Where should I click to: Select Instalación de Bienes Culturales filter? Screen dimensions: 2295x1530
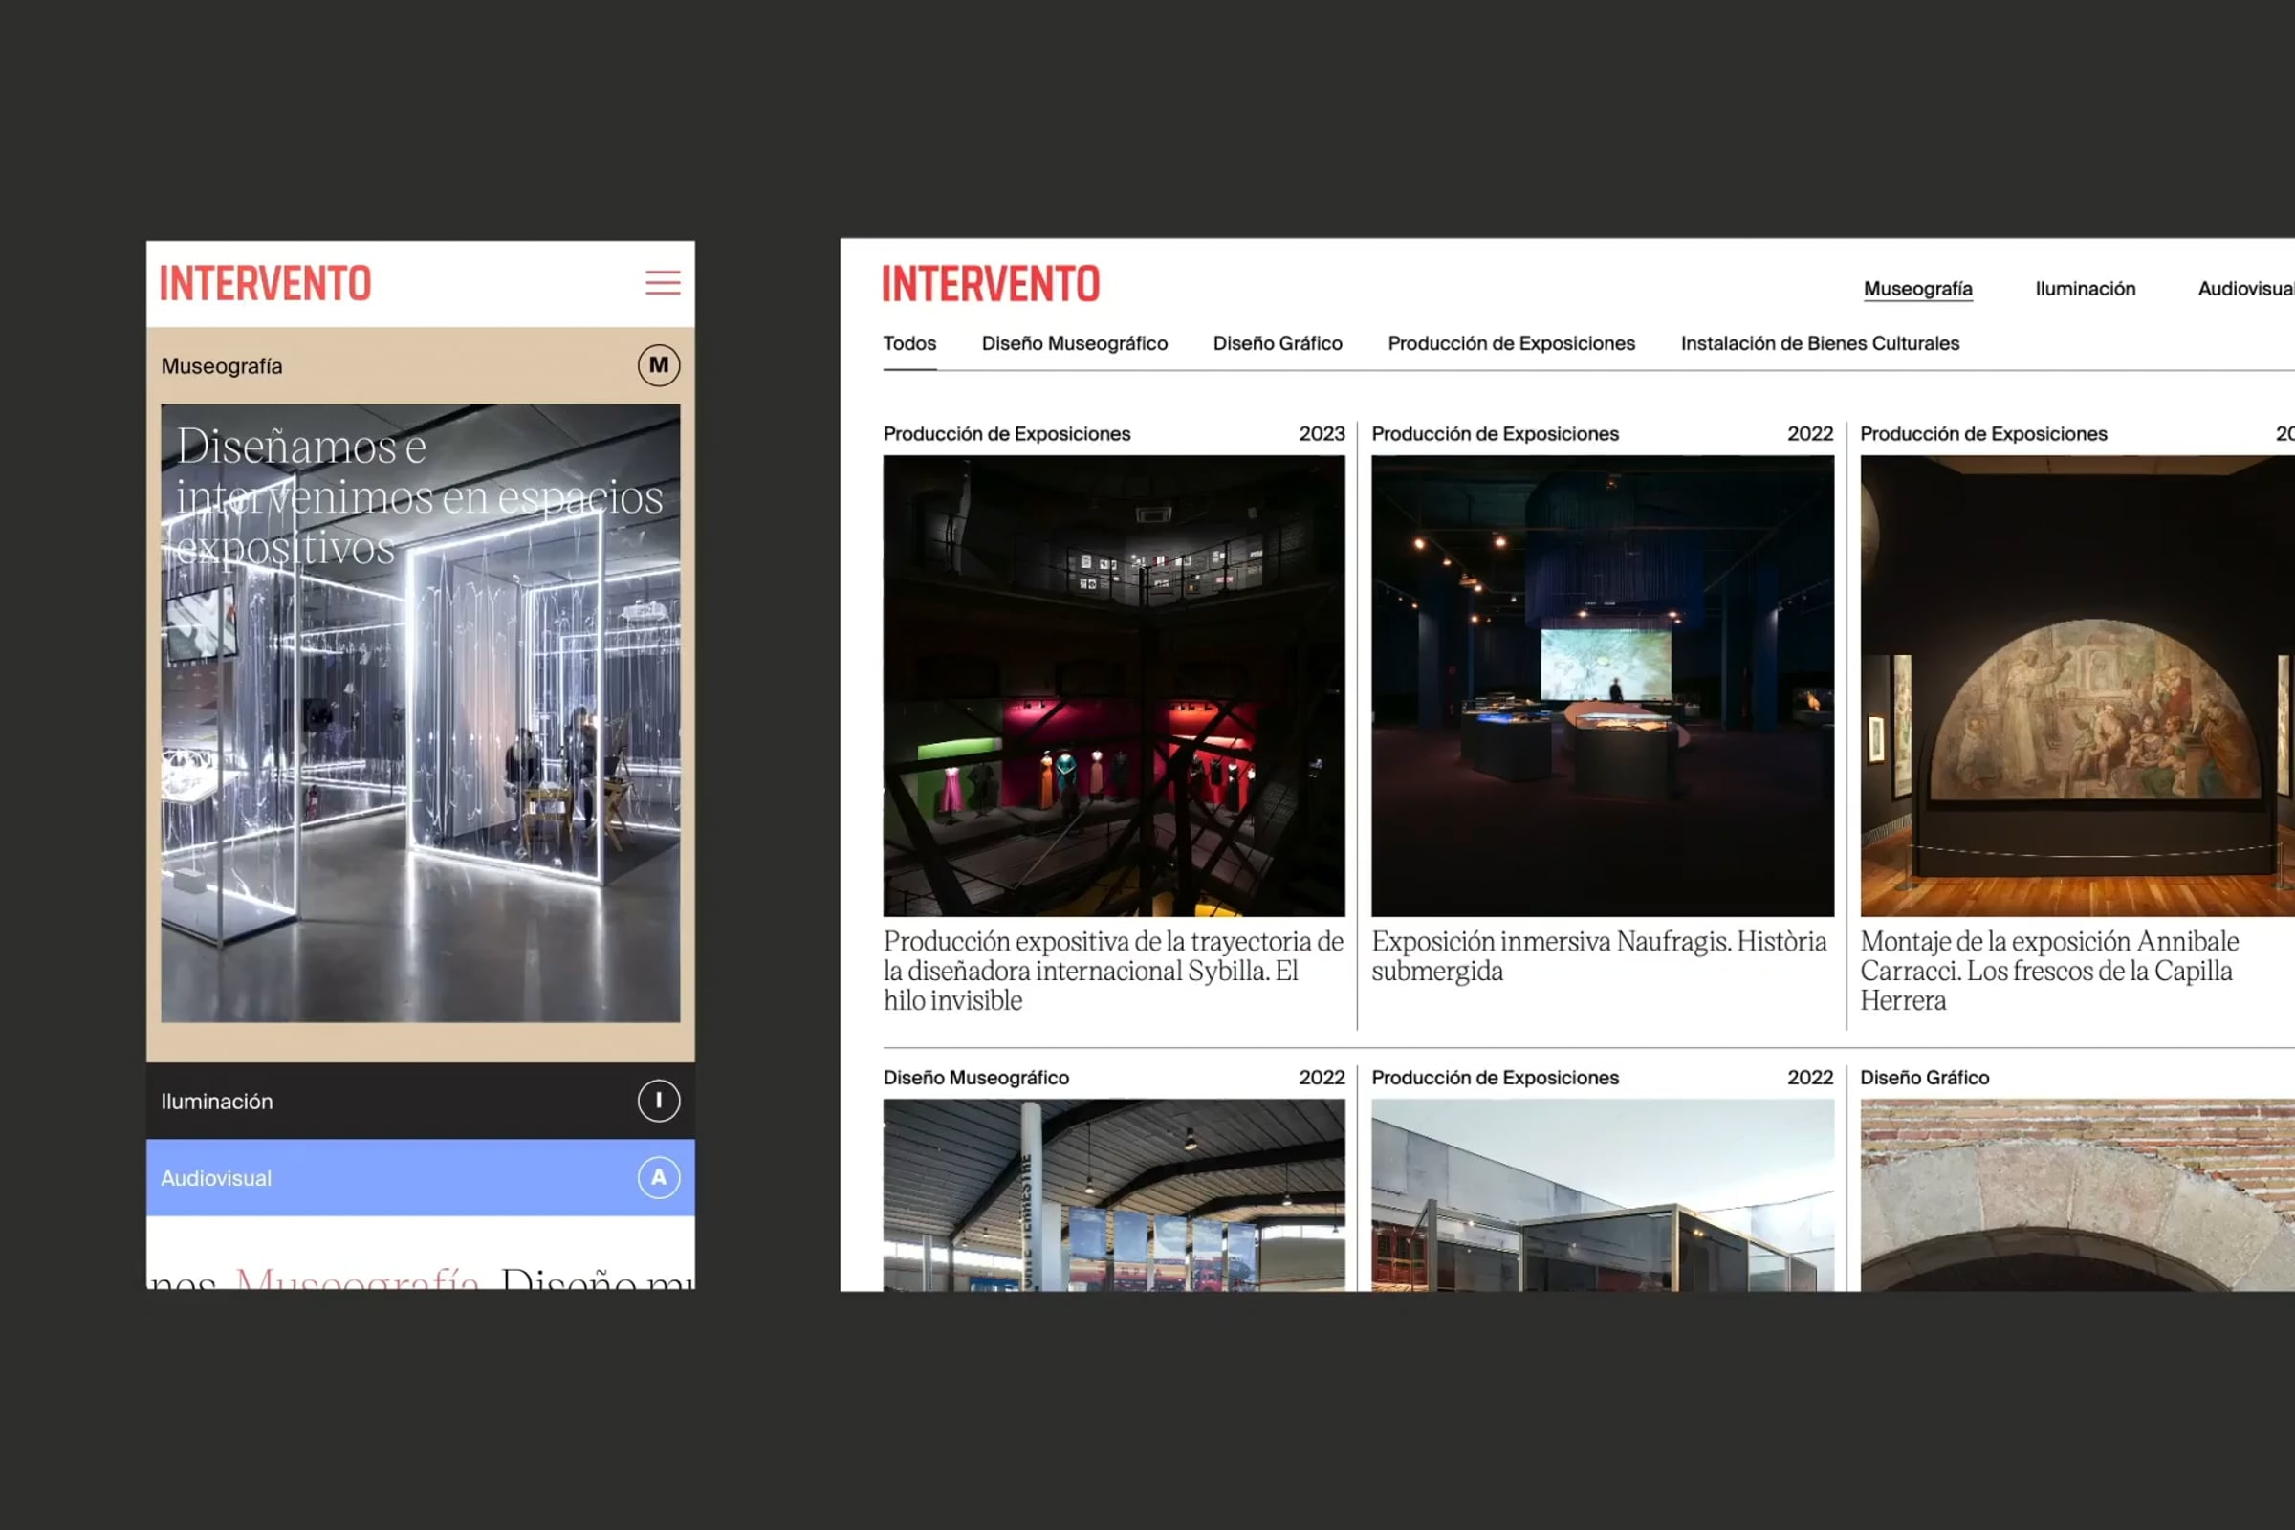[x=1820, y=343]
